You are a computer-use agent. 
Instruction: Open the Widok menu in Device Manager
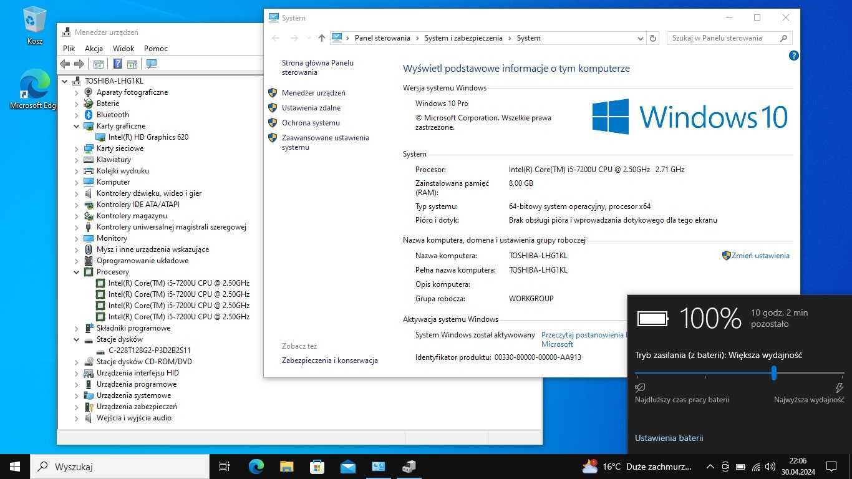[123, 48]
